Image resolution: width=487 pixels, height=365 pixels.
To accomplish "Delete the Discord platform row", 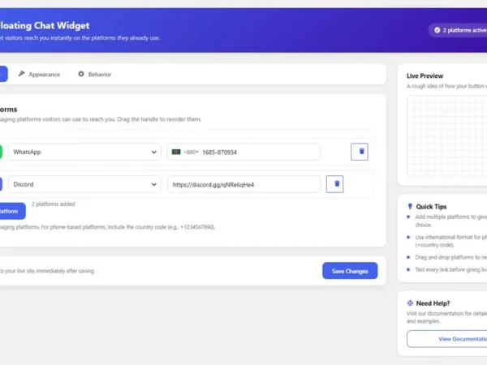I will pyautogui.click(x=334, y=184).
